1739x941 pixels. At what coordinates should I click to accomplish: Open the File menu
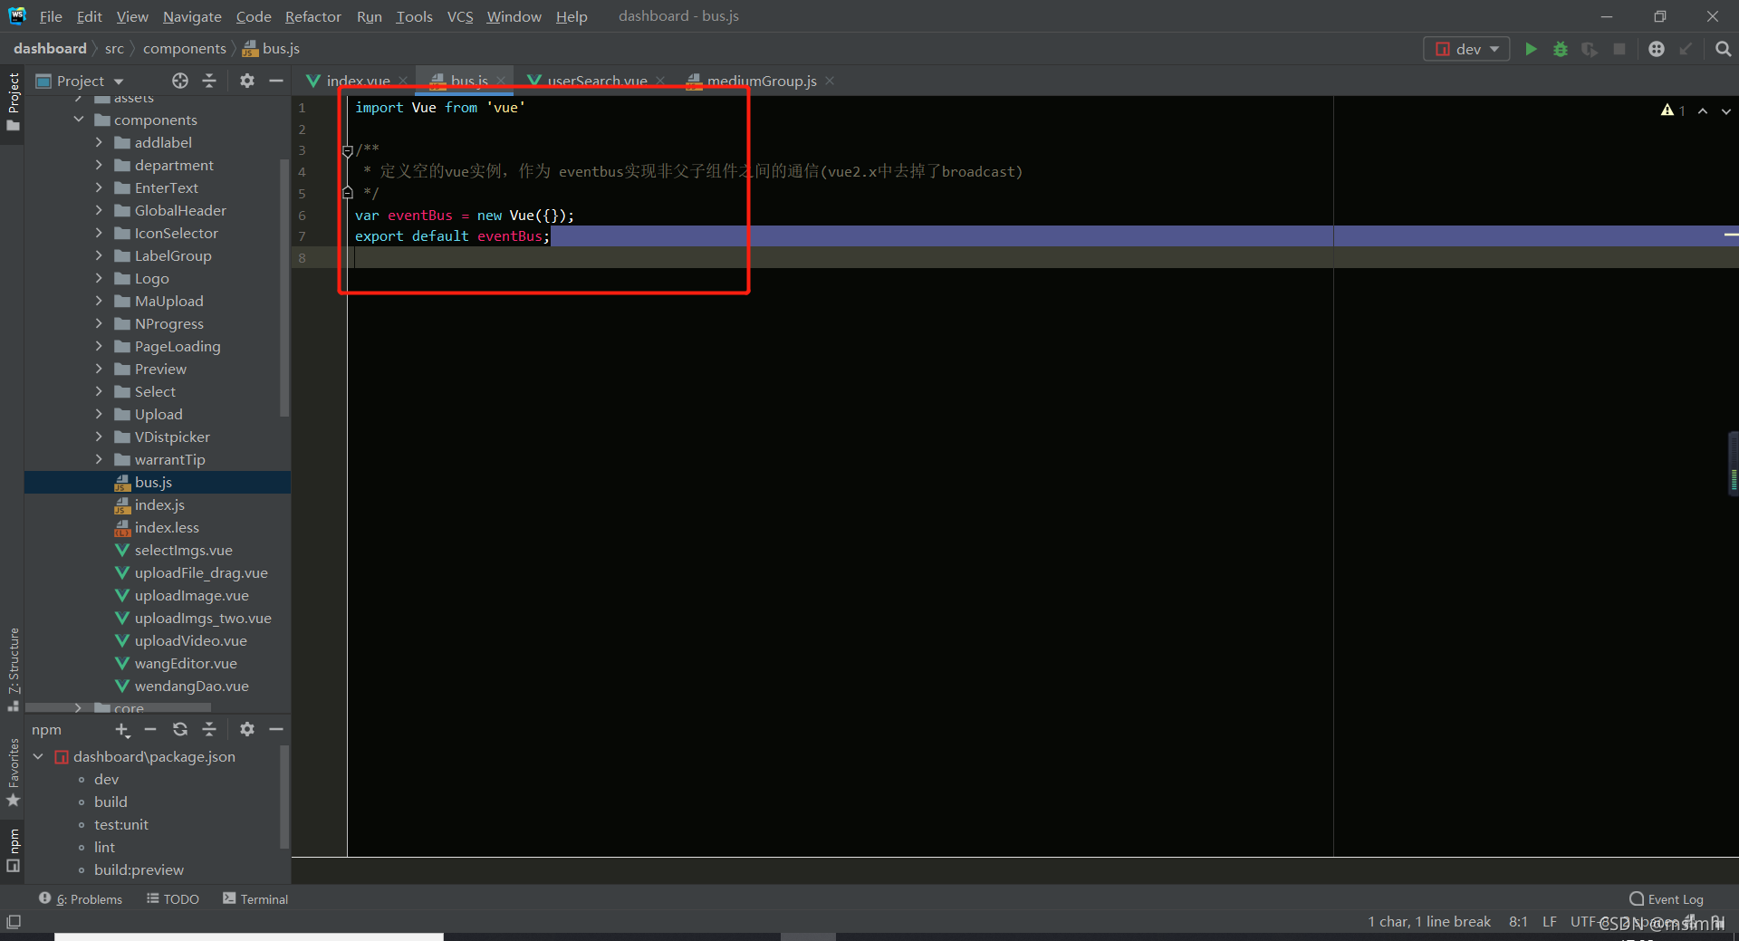51,16
